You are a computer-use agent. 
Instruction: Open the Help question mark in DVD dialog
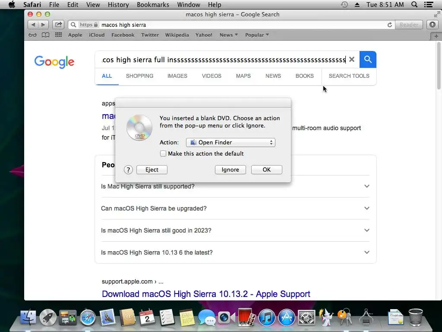click(128, 169)
